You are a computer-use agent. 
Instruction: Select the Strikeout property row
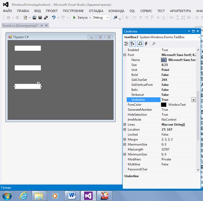click(161, 95)
